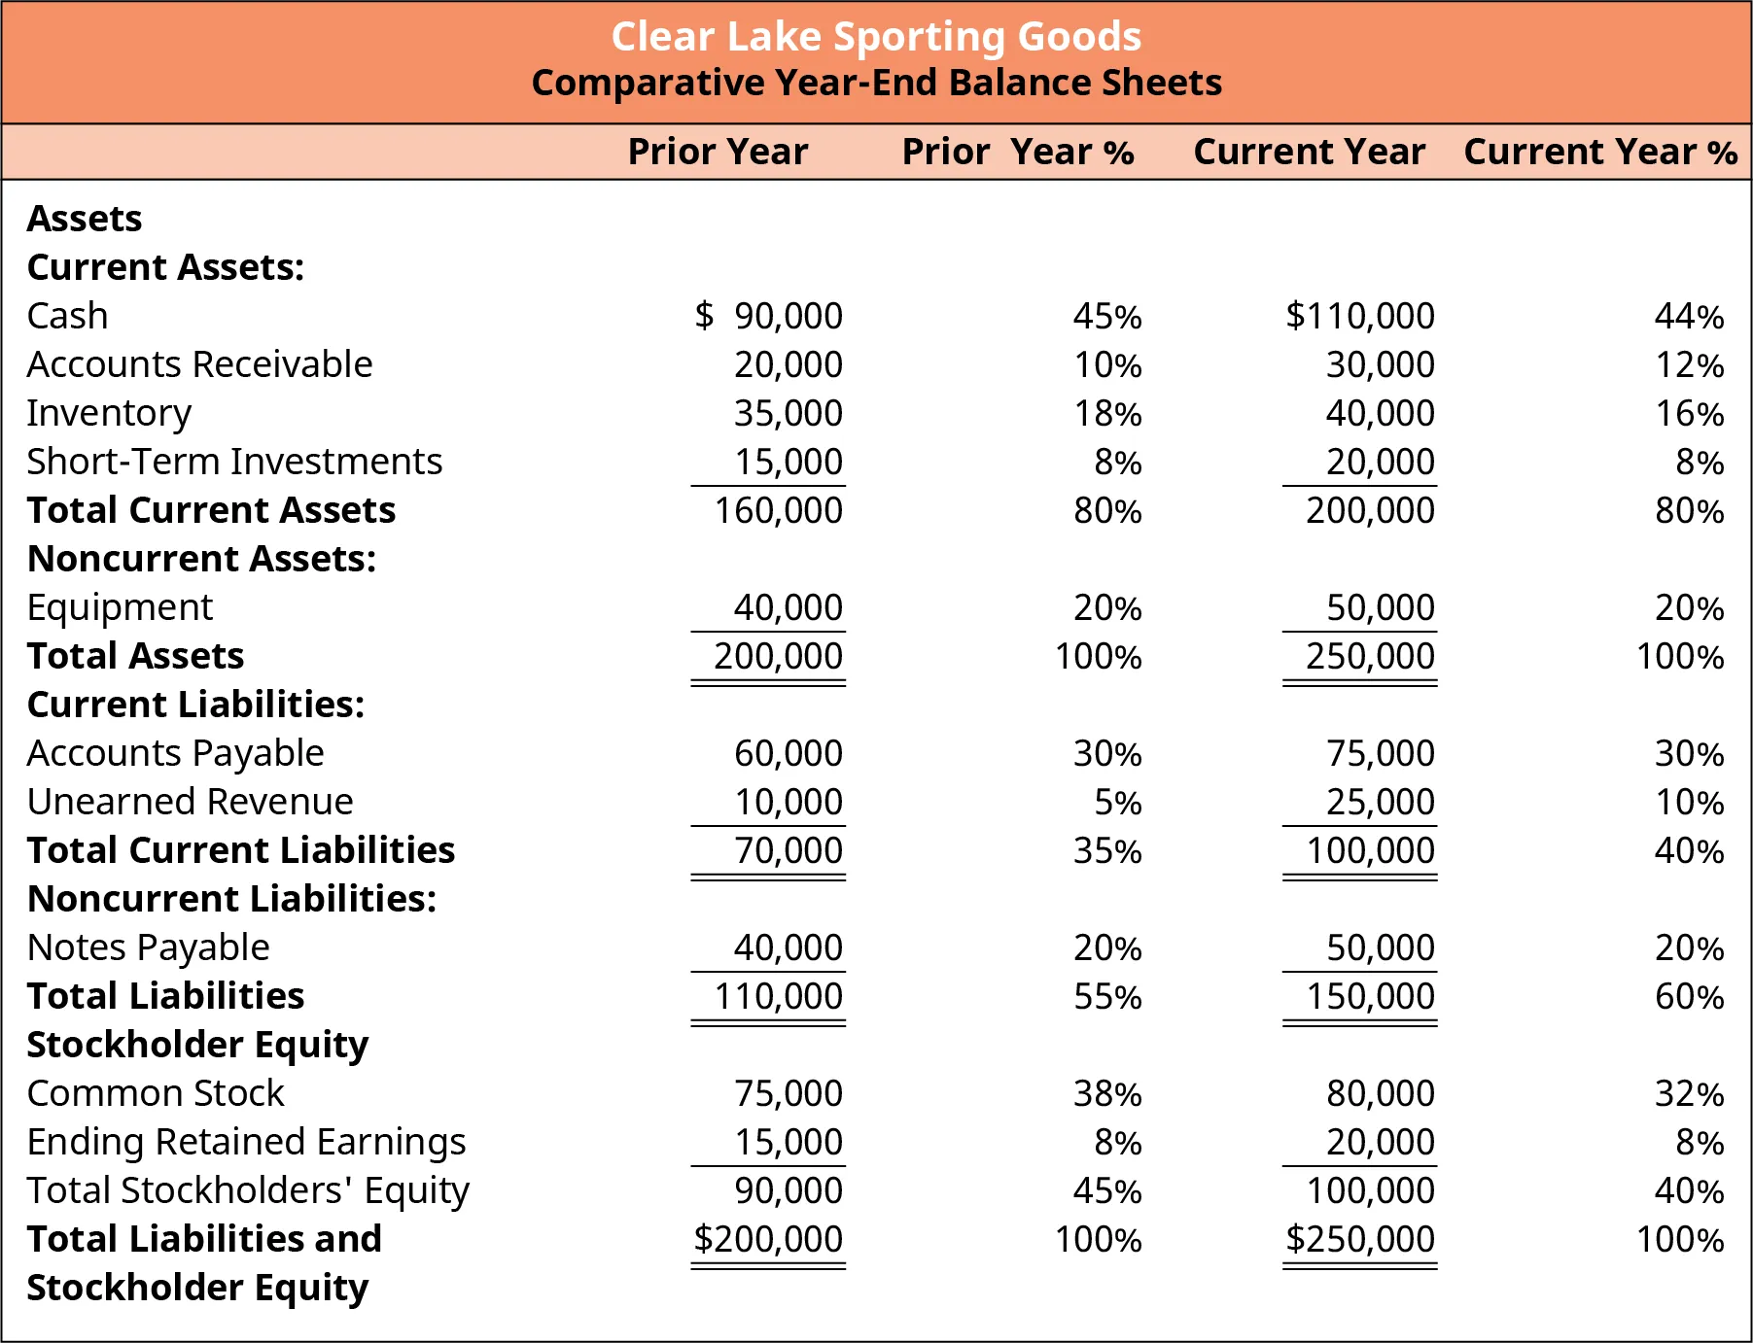Select the Short-Term Investments row label
1753x1343 pixels.
[x=234, y=463]
